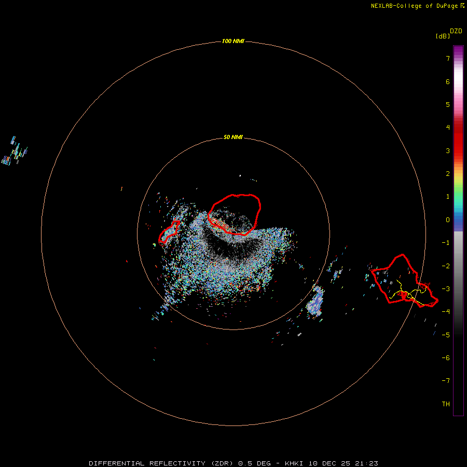The width and height of the screenshot is (467, 467).
Task: Select the -6 dB scale label
Action: (x=446, y=358)
